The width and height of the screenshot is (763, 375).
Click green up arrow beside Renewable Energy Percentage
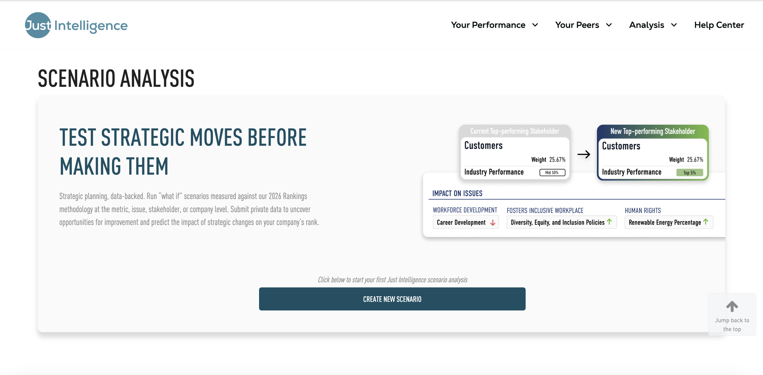[706, 222]
